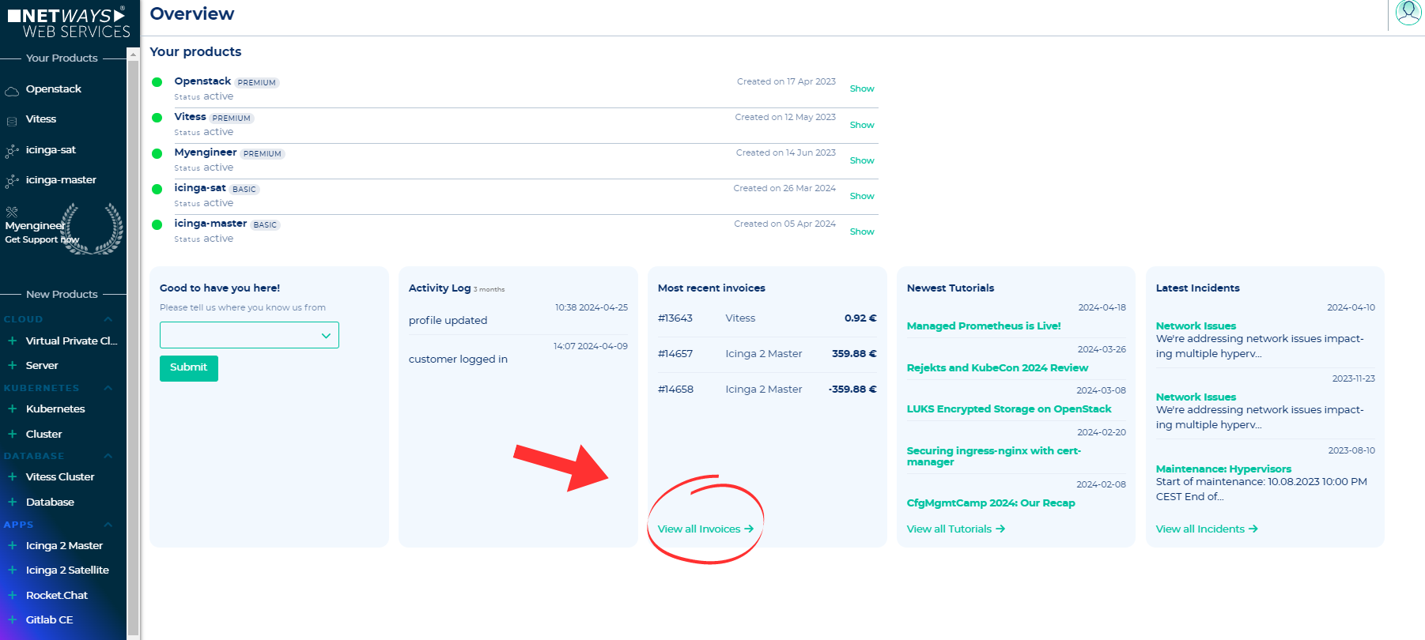Open Vitess in the sidebar menu
This screenshot has width=1425, height=640.
click(41, 119)
